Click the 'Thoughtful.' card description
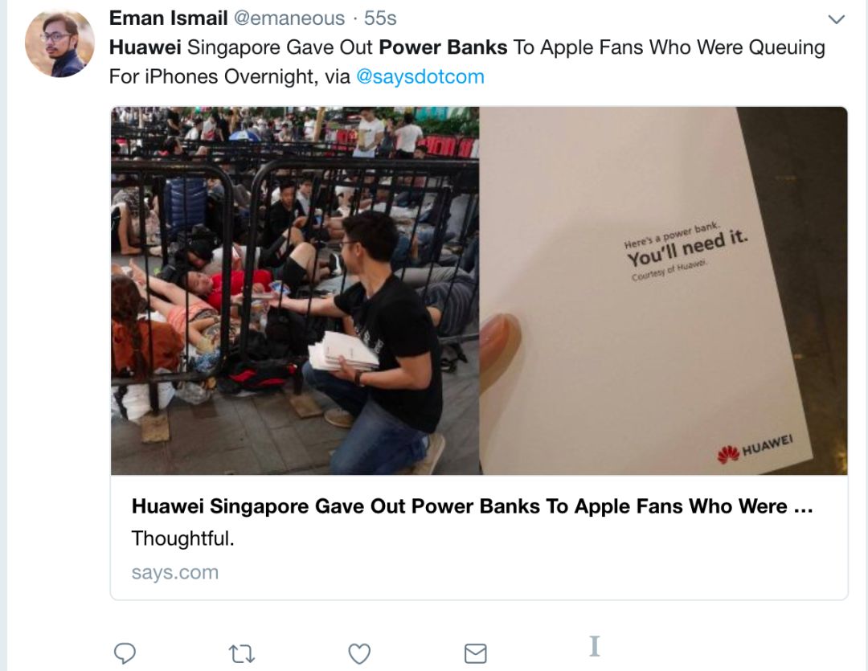The height and width of the screenshot is (671, 868). pos(182,538)
